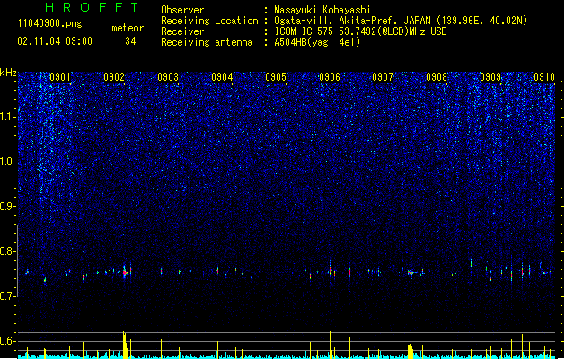Click observer name Masayuki Kobayashi
Image resolution: width=565 pixels, height=359 pixels.
(322, 10)
